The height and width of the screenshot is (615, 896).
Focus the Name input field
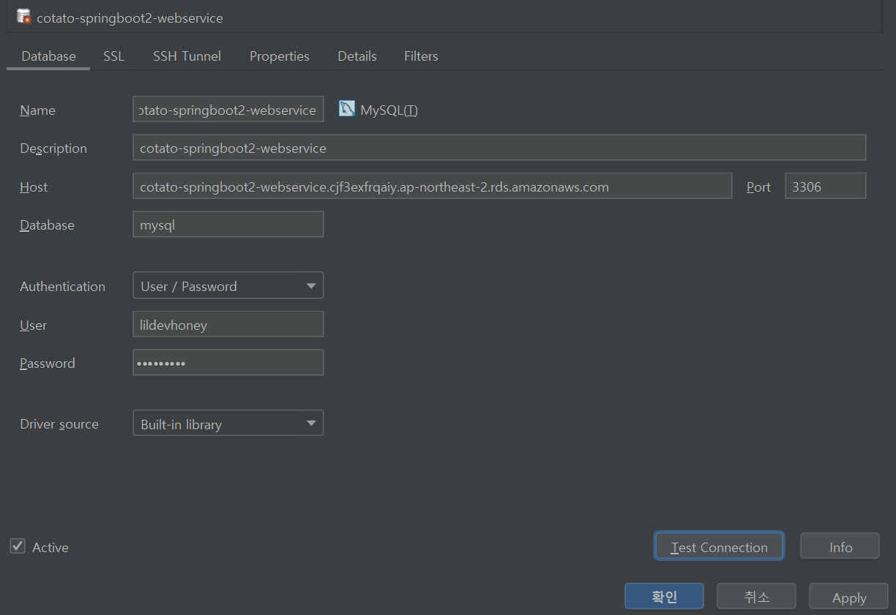228,109
